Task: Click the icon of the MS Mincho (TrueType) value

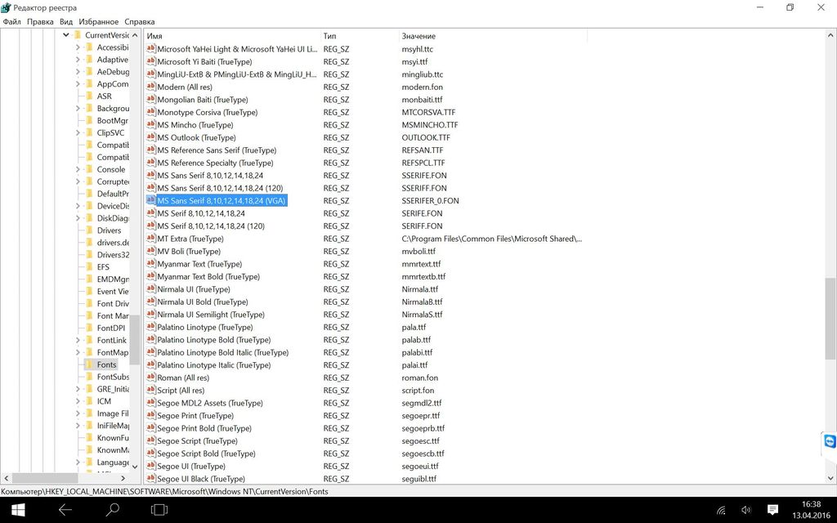Action: [x=150, y=125]
